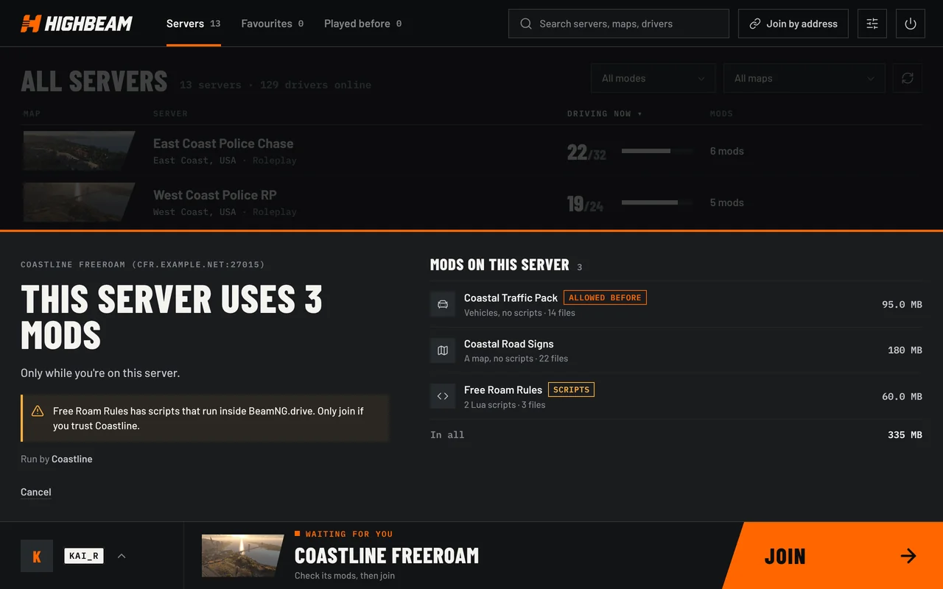Viewport: 943px width, 589px height.
Task: Select the East Coast Police Chase server name
Action: [223, 144]
